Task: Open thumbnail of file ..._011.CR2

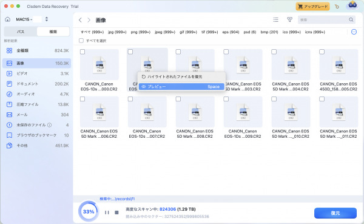Action: (339, 112)
